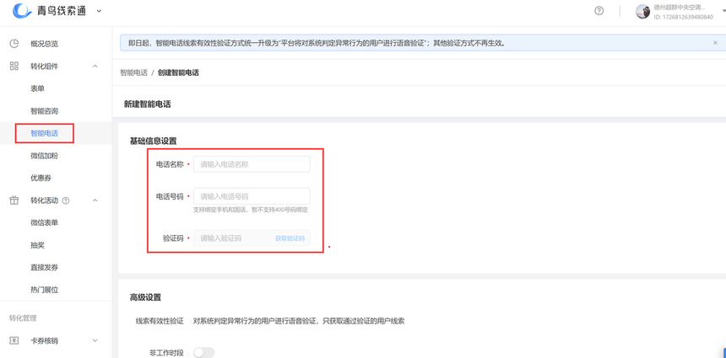Select 智能电话 in the sidebar

[x=45, y=133]
